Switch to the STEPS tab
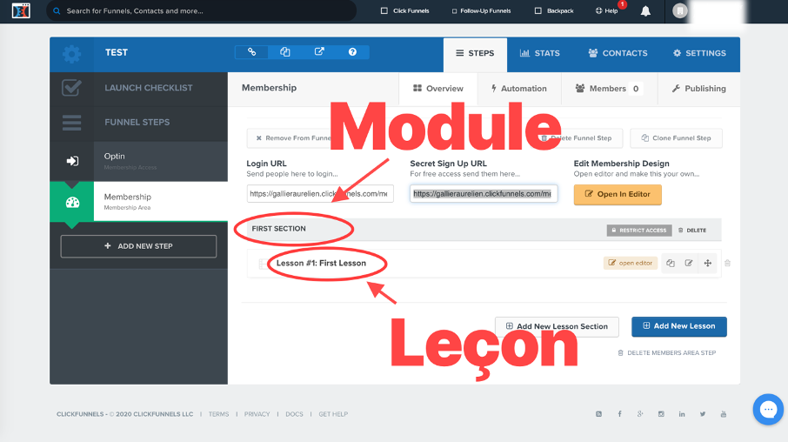This screenshot has height=442, width=788. [475, 54]
